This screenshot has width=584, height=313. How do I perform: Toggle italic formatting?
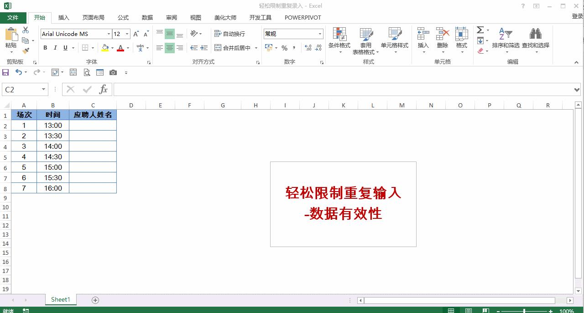(55, 47)
